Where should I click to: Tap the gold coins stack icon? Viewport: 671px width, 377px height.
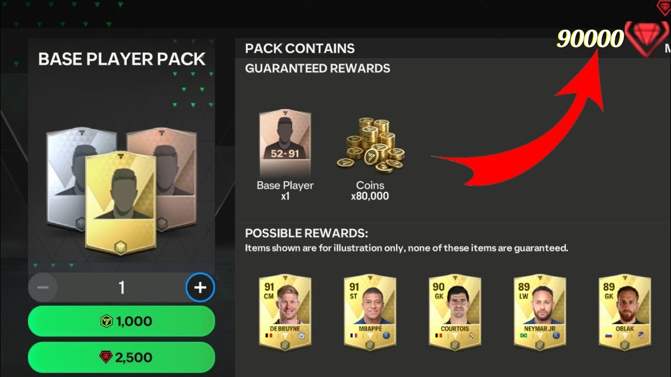(x=370, y=144)
